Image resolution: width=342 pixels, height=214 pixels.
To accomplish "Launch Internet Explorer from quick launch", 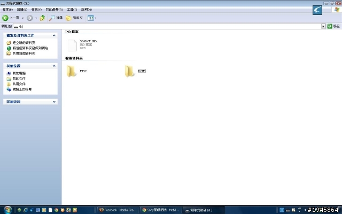I will pos(26,210).
